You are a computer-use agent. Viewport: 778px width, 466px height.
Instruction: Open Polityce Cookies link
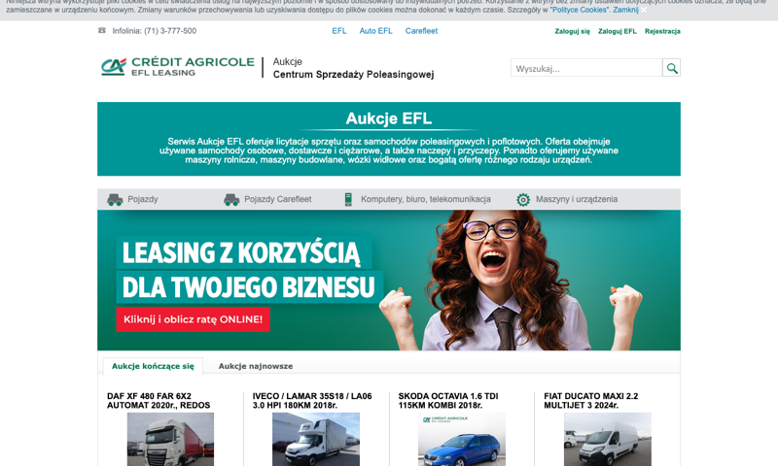(x=579, y=10)
